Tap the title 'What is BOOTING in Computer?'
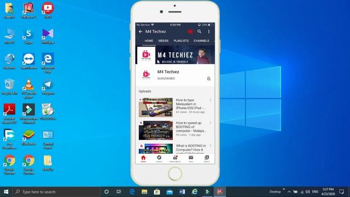Screen dimensions: 350x197 pos(191,149)
